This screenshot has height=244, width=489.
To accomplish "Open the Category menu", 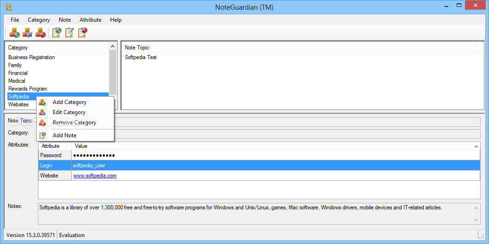I will [x=39, y=19].
